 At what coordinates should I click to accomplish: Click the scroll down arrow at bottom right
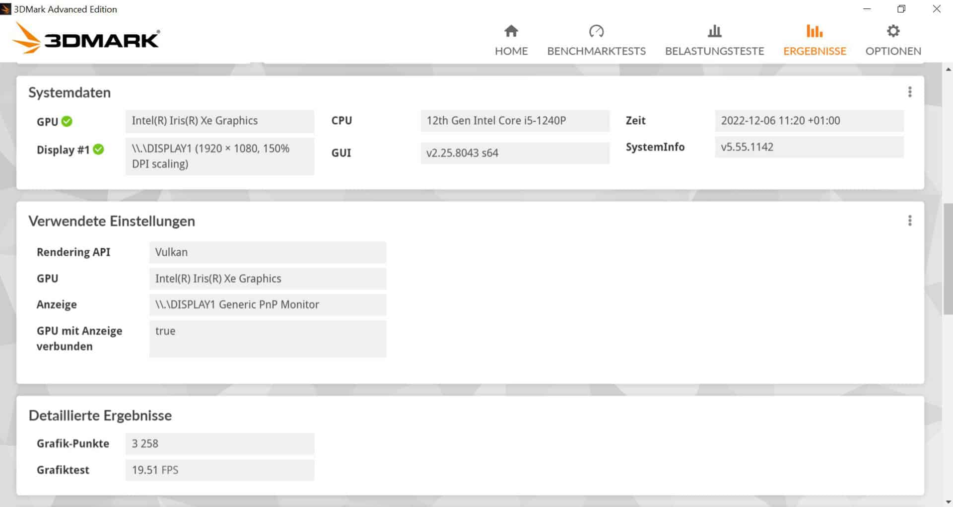948,502
